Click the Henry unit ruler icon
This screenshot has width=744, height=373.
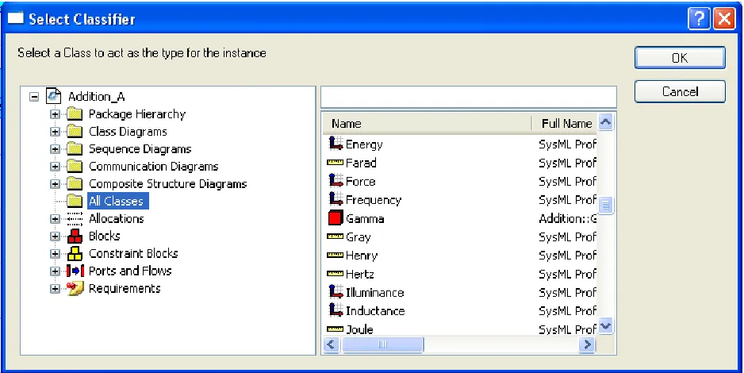[335, 256]
